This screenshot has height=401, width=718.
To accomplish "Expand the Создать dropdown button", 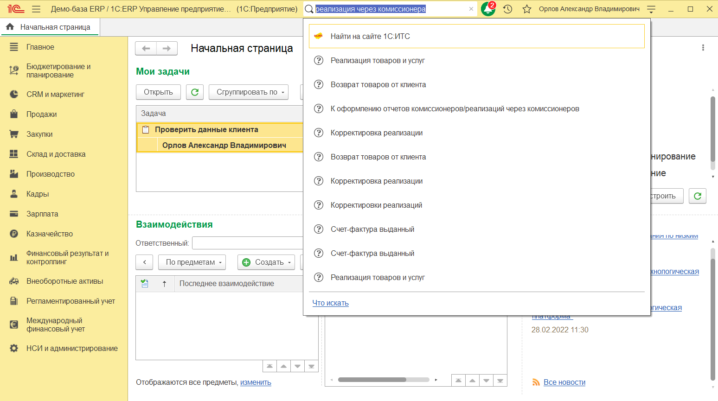I will [x=266, y=262].
